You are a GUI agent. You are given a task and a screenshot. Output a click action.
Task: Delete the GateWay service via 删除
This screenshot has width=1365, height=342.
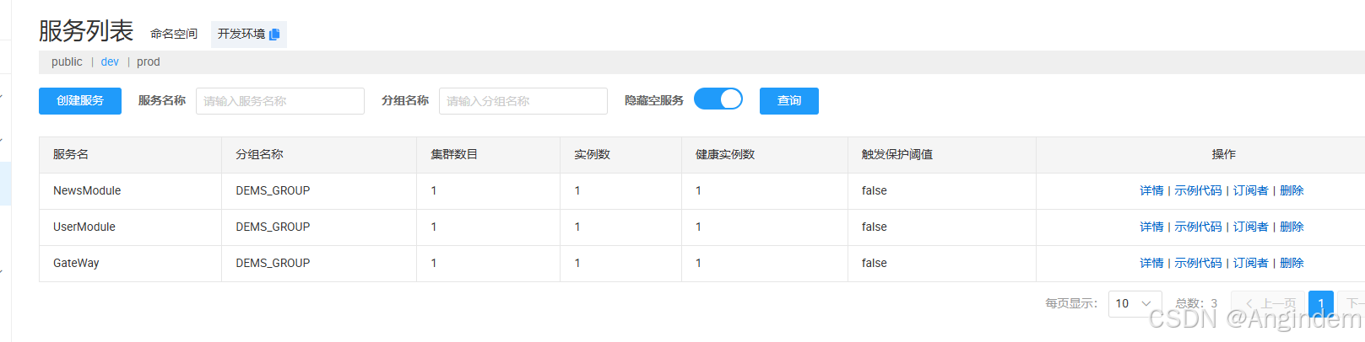point(1292,264)
